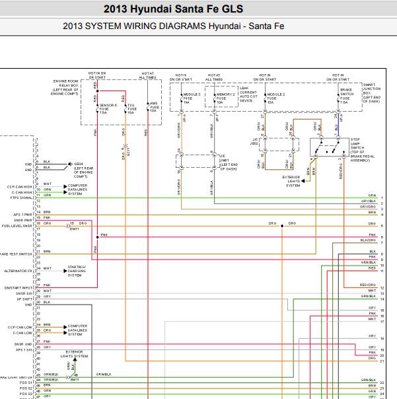Click 'COMPUTER DATA LINES SYSTEM' beside CCP-CAN HIGH
Screen dimensions: 397x399
click(x=77, y=190)
